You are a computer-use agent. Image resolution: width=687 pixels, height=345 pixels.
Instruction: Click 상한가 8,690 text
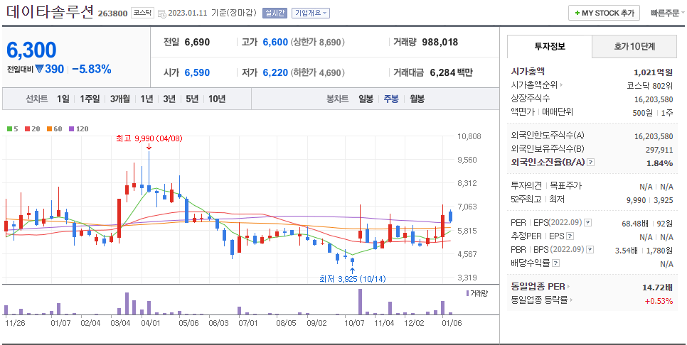pos(318,43)
